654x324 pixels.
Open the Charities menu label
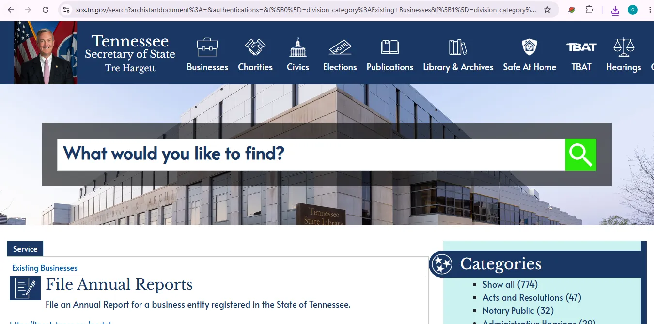pos(255,67)
